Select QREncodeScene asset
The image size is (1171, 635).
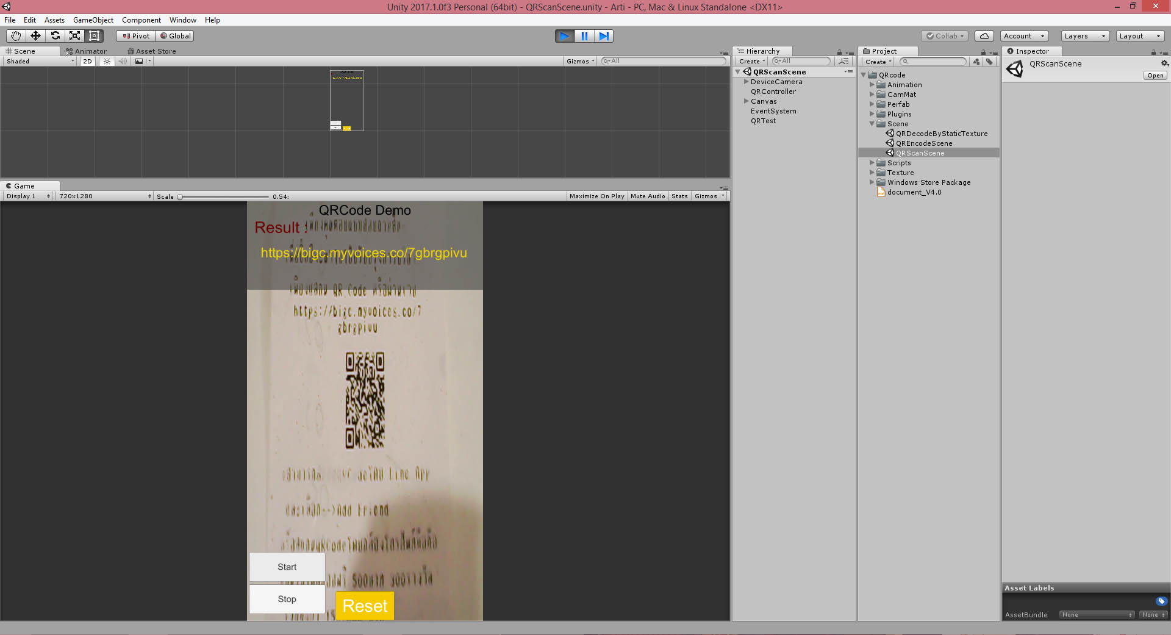pos(923,143)
